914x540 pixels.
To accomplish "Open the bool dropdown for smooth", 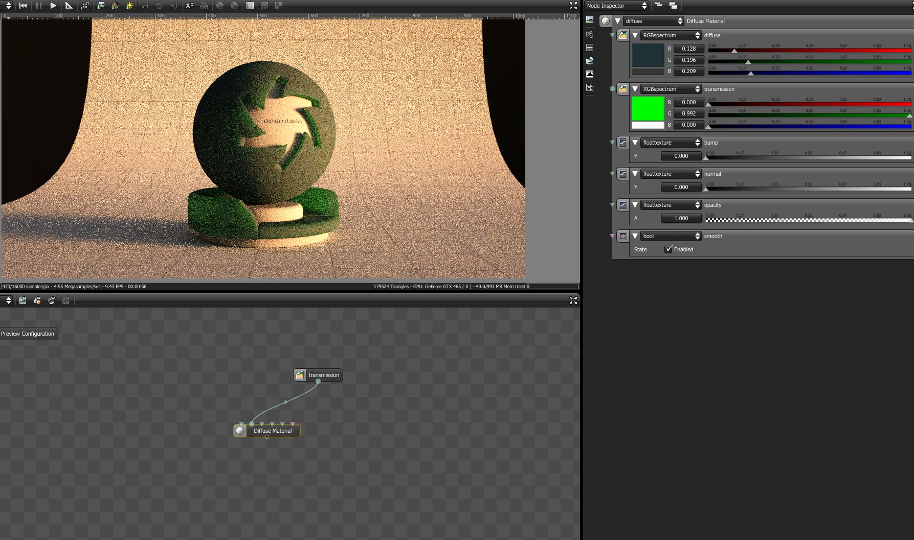I will click(671, 236).
